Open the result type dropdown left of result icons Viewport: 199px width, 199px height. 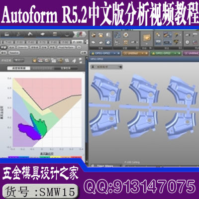tap(18, 60)
